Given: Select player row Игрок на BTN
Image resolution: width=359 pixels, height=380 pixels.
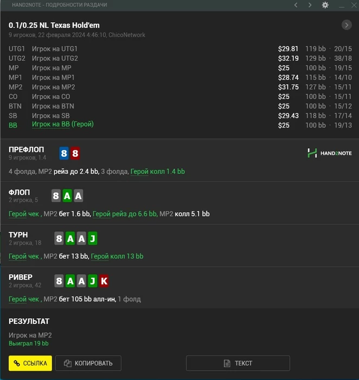Looking at the screenshot, I should point(180,106).
